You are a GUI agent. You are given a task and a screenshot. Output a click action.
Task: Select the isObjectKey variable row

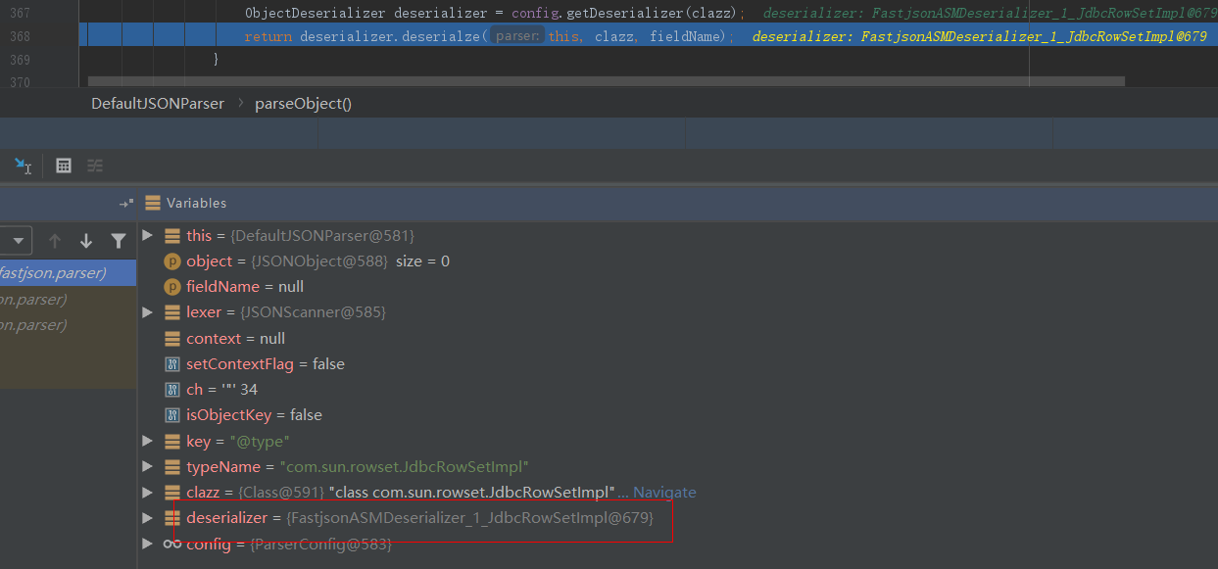coord(254,414)
